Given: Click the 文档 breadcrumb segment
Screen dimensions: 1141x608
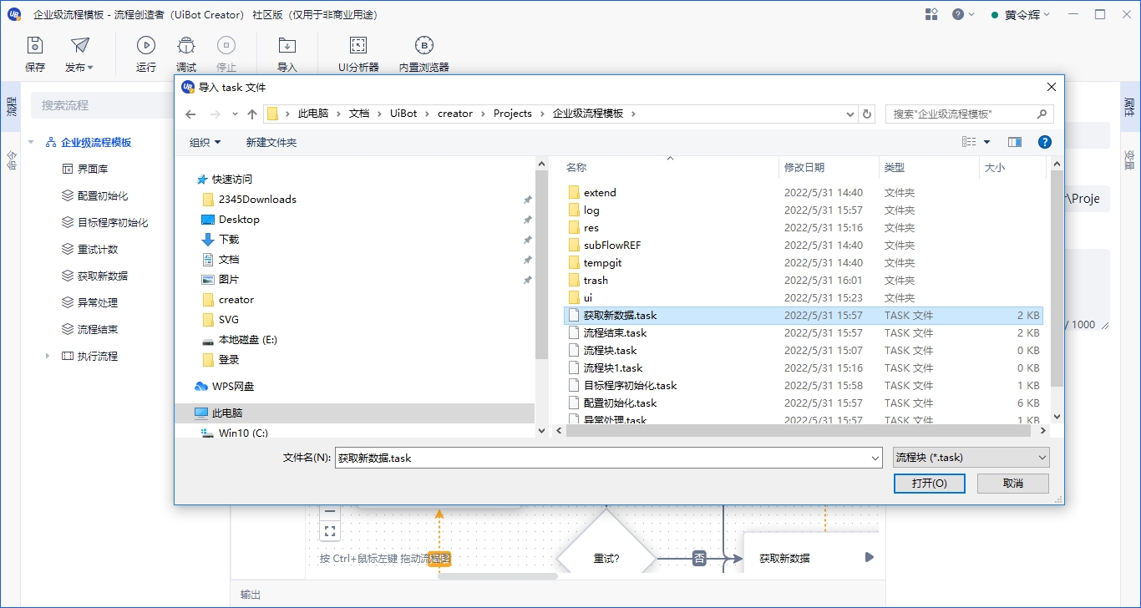Looking at the screenshot, I should (358, 114).
